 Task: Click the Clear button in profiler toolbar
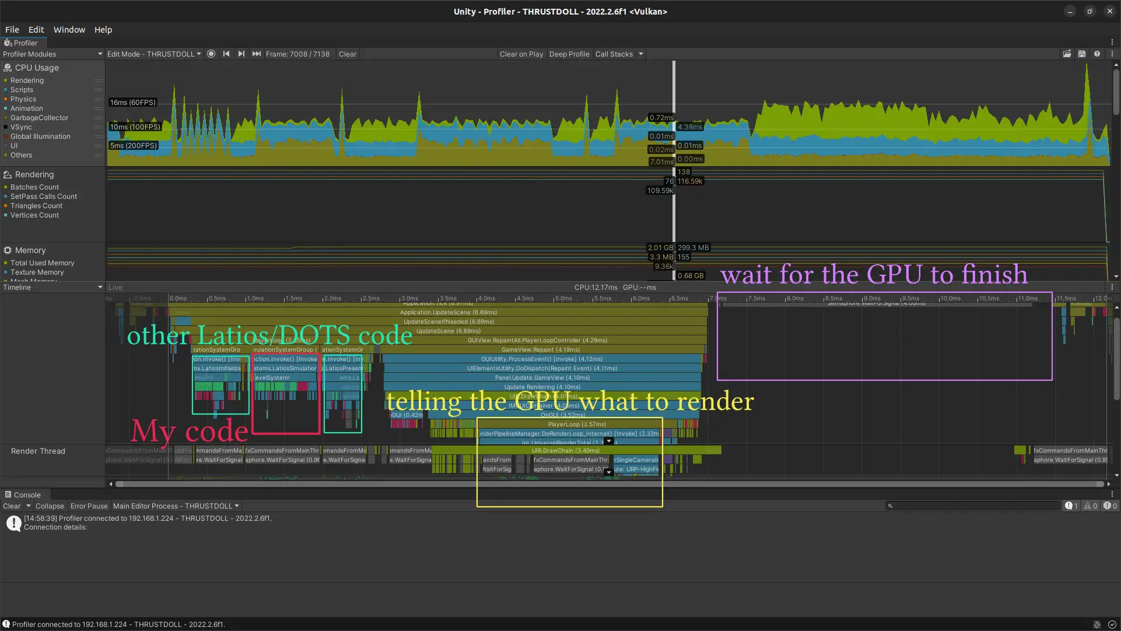346,54
